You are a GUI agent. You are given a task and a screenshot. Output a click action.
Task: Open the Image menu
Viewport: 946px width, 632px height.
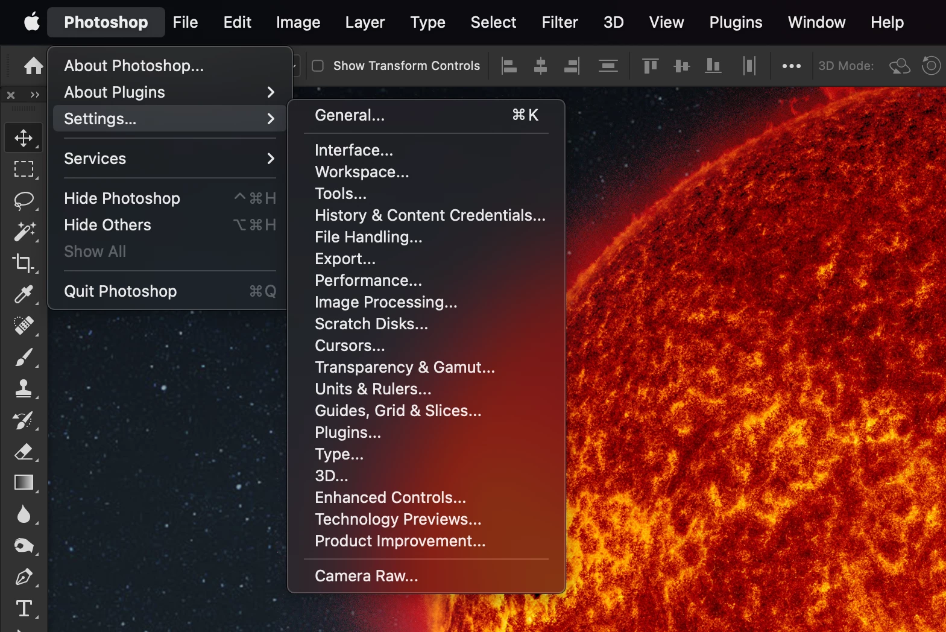pyautogui.click(x=298, y=22)
